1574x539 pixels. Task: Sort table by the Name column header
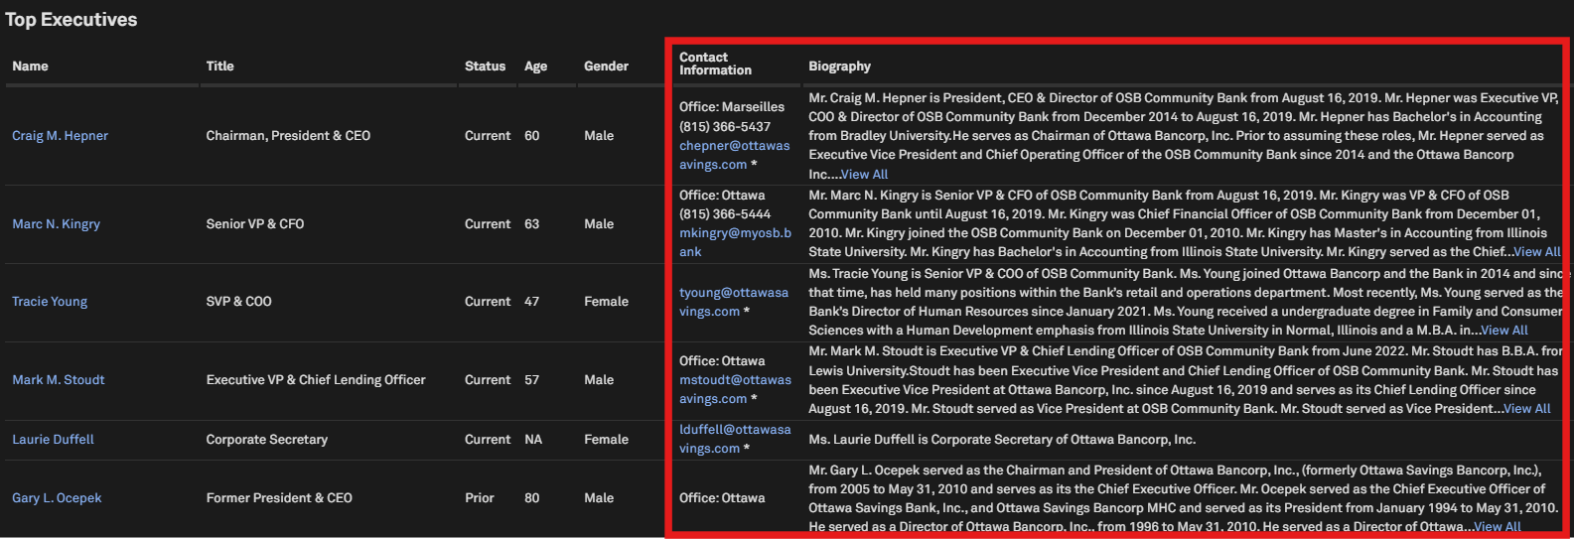point(30,67)
